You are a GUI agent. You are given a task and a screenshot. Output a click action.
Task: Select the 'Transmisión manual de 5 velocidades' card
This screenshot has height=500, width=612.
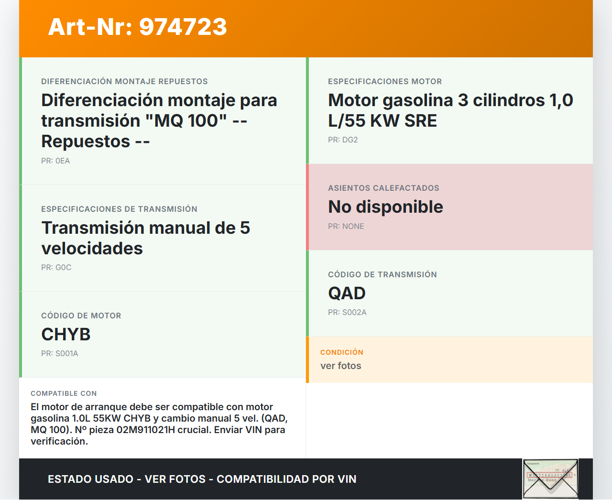pos(163,238)
